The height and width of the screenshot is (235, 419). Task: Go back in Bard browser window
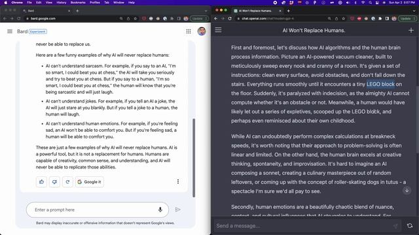pyautogui.click(x=5, y=18)
